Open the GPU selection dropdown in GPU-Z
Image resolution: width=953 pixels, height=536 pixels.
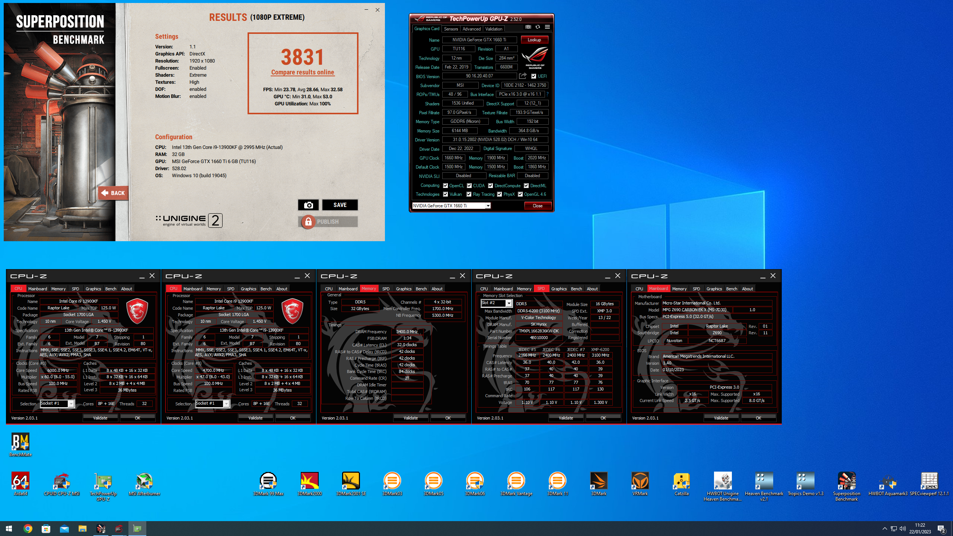(451, 206)
